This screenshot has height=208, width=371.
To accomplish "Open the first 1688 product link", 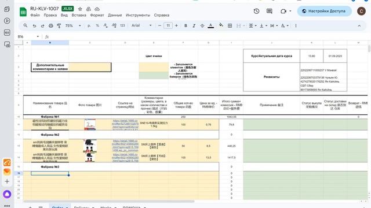I will click(x=125, y=125).
